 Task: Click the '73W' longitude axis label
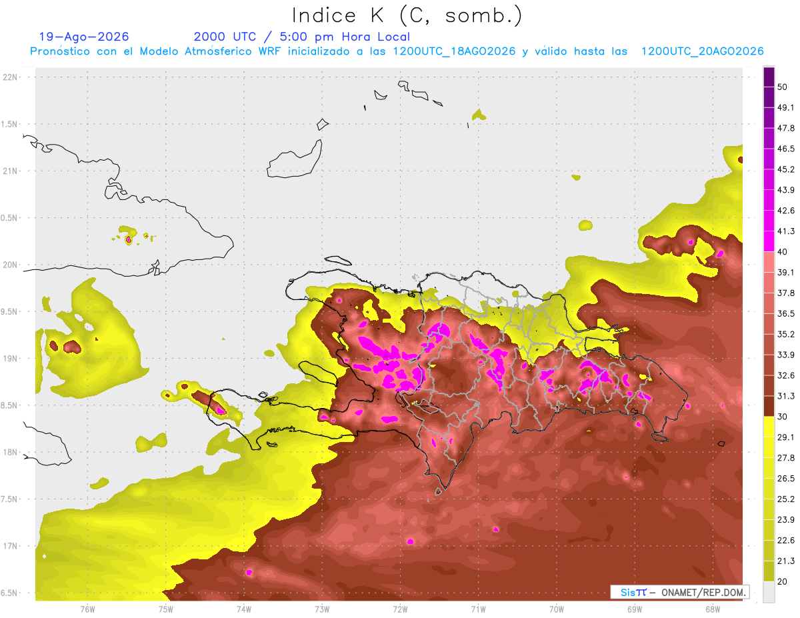[322, 609]
